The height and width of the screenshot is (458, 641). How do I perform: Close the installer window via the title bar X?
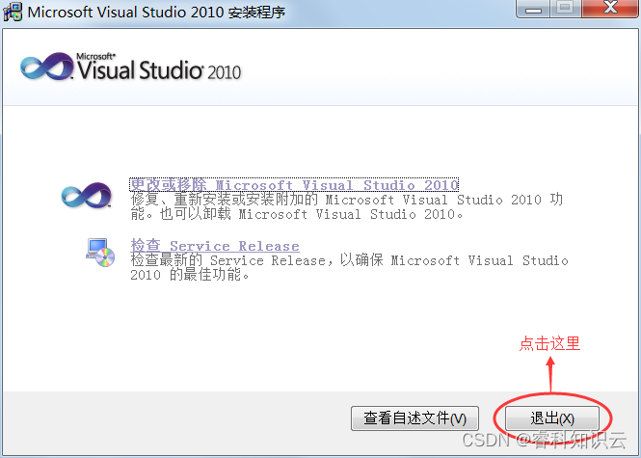tap(610, 8)
